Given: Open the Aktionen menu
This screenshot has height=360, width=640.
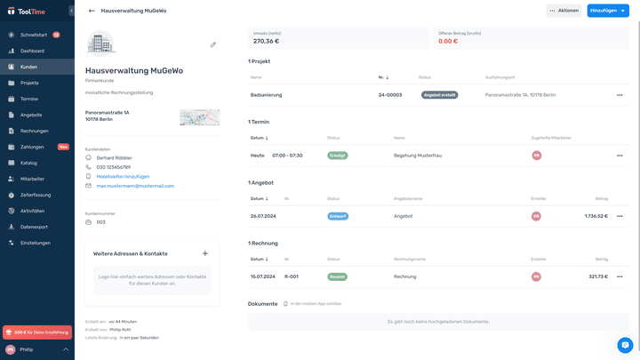Looking at the screenshot, I should pyautogui.click(x=564, y=11).
